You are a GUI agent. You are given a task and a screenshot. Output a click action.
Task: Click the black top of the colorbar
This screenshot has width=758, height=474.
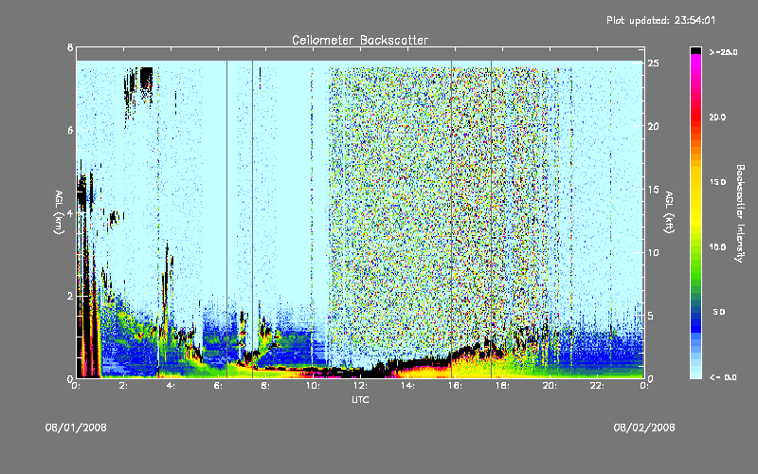tap(695, 50)
